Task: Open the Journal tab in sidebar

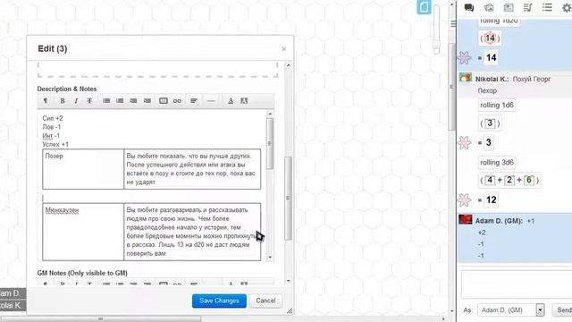Action: 509,7
